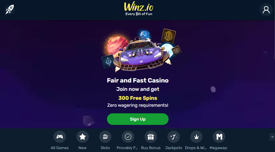Viewport: 275px width, 152px height.
Task: Select the Provably Fair checkmark icon
Action: pos(128,137)
